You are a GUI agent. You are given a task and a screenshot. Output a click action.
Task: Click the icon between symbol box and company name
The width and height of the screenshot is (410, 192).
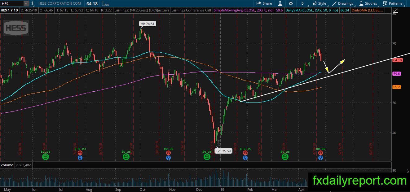(x=33, y=3)
